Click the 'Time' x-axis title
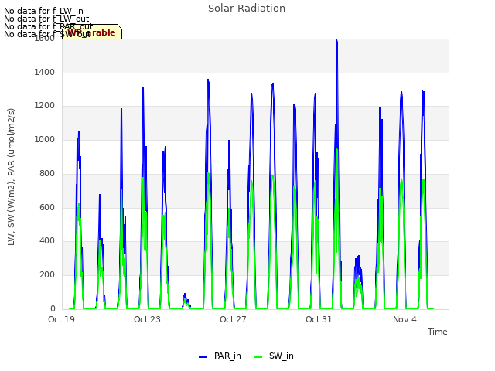Image resolution: width=495 pixels, height=371 pixels. tap(438, 332)
